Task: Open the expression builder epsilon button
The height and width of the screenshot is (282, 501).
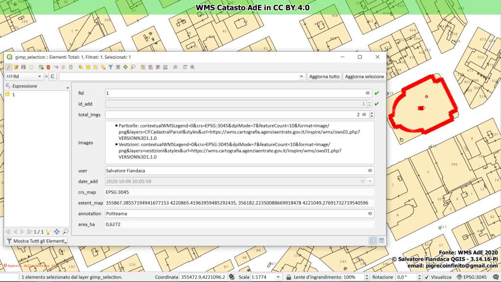Action: pos(52,77)
